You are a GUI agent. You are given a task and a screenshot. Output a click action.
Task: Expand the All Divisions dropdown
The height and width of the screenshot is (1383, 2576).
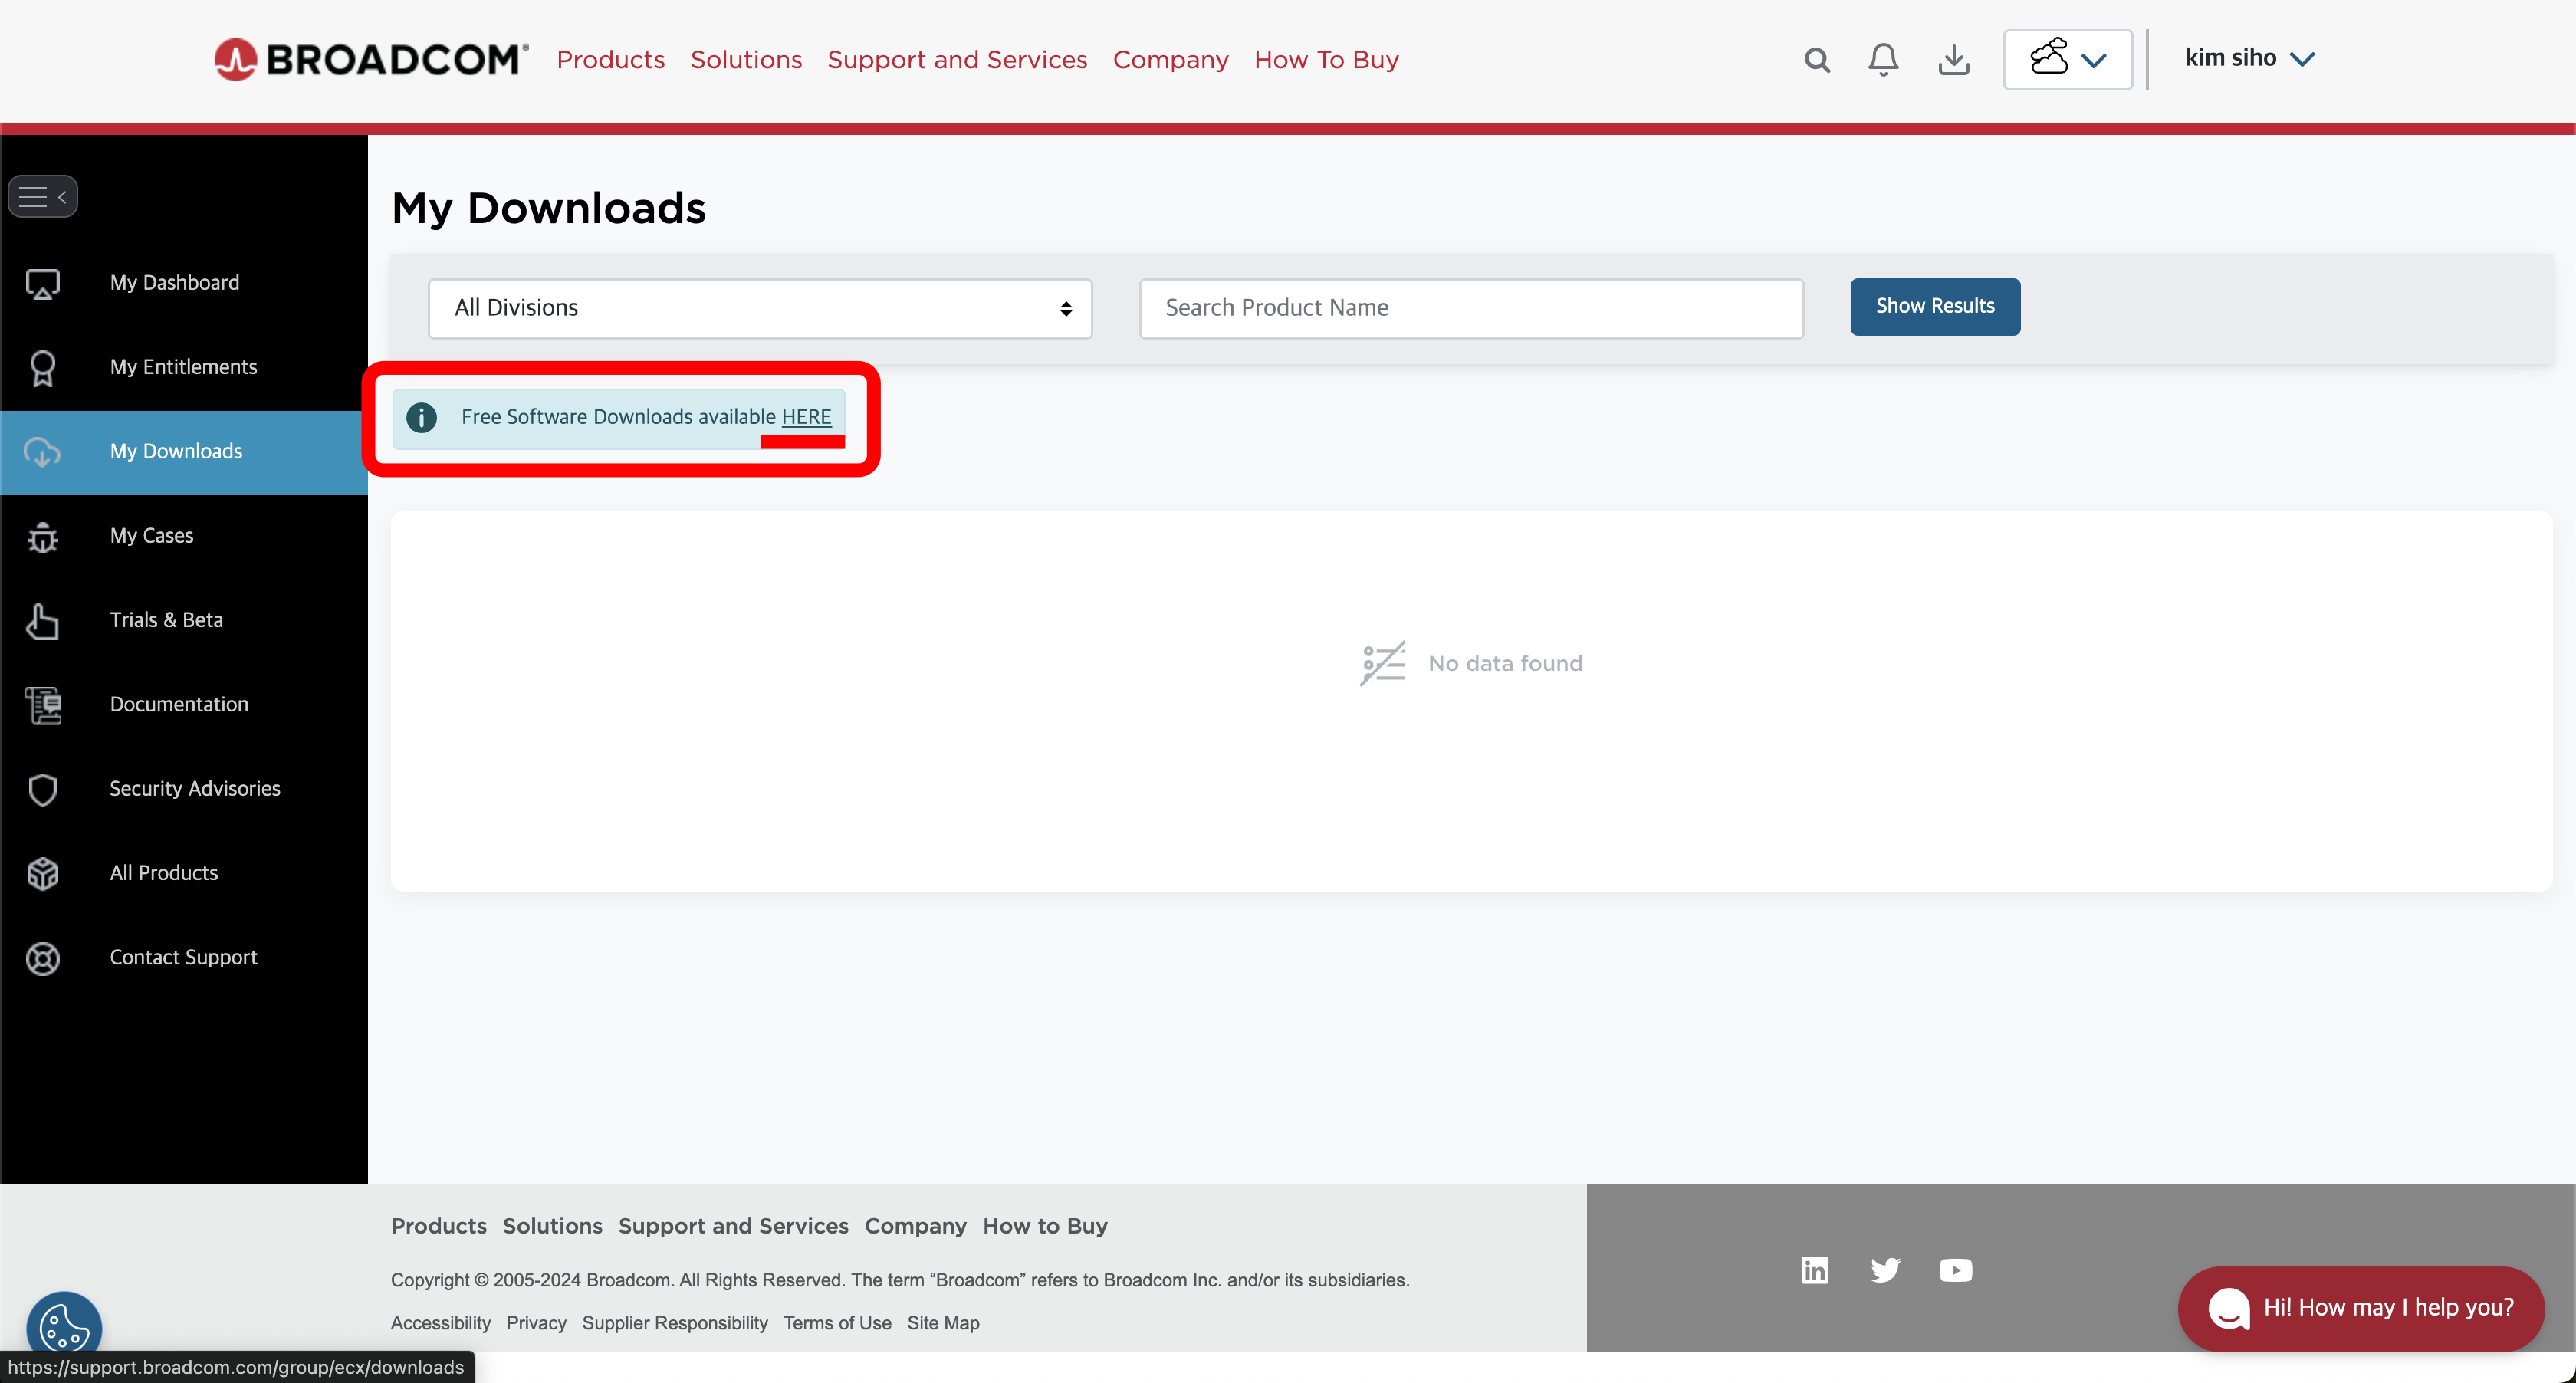760,308
